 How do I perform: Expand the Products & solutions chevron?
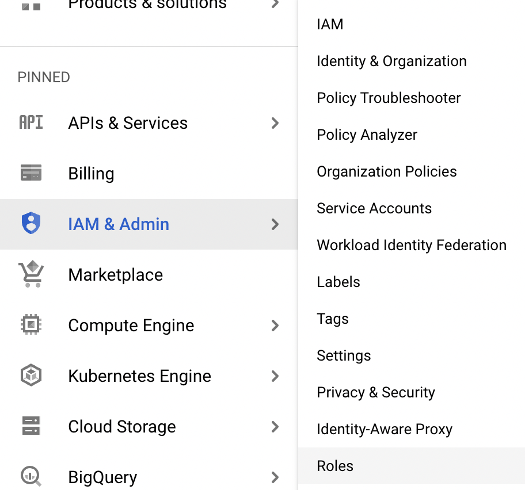tap(275, 4)
